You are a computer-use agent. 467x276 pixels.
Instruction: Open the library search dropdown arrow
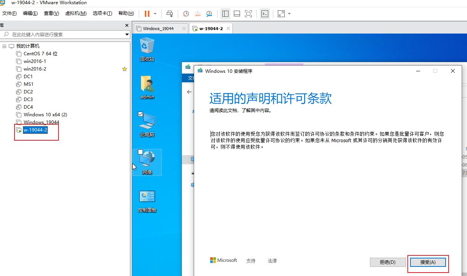click(x=126, y=34)
